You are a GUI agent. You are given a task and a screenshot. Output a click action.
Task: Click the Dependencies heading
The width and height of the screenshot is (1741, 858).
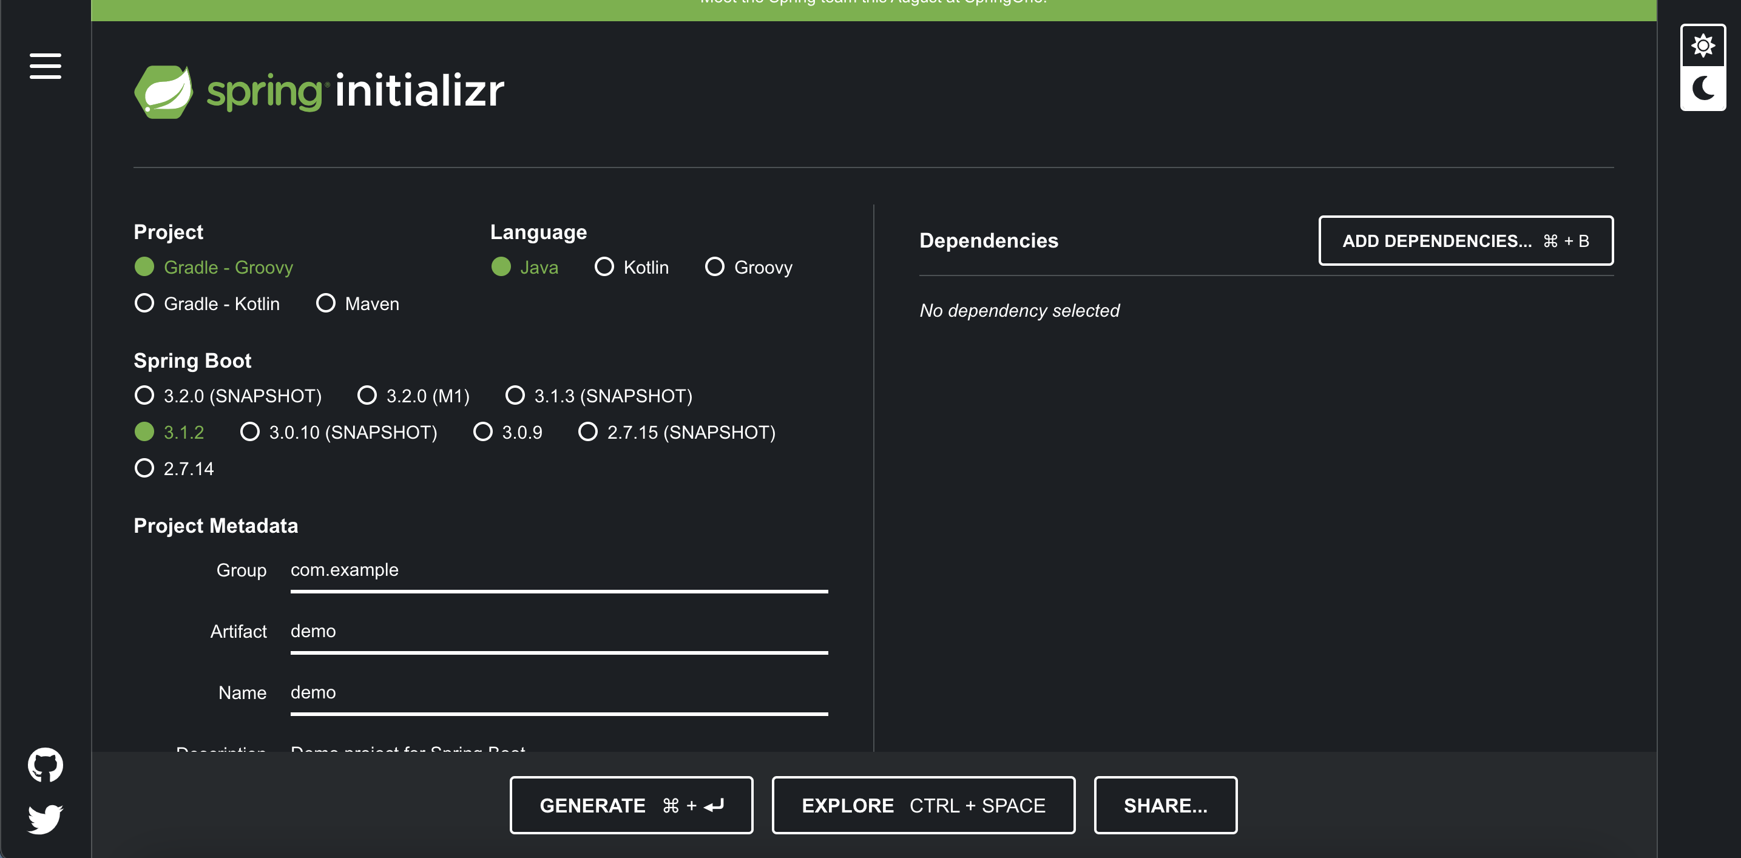click(989, 240)
